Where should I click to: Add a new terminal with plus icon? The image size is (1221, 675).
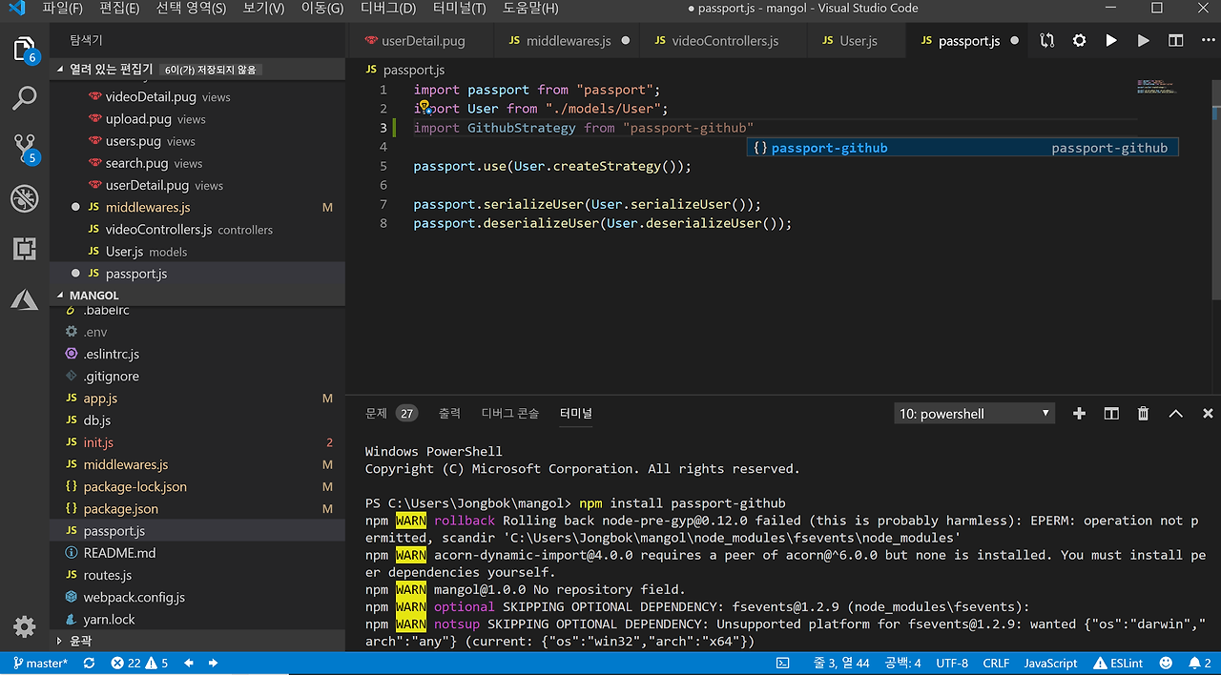(x=1079, y=414)
